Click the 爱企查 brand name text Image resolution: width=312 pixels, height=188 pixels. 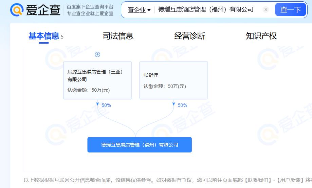(x=43, y=10)
